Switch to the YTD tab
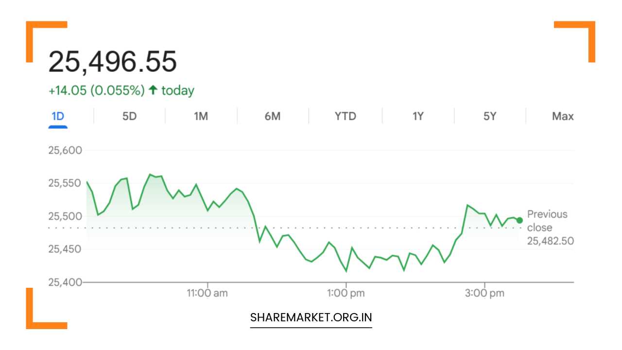The height and width of the screenshot is (350, 622). pyautogui.click(x=345, y=116)
